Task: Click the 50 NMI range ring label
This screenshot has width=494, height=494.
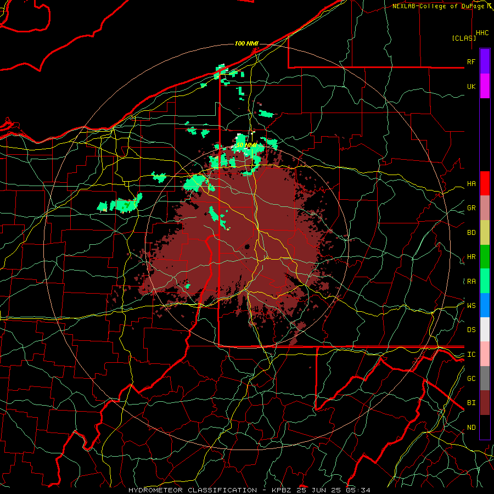Action: tap(246, 145)
